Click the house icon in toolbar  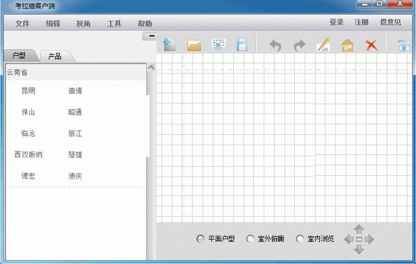348,45
